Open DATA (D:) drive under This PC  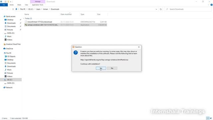pyautogui.click(x=11, y=83)
